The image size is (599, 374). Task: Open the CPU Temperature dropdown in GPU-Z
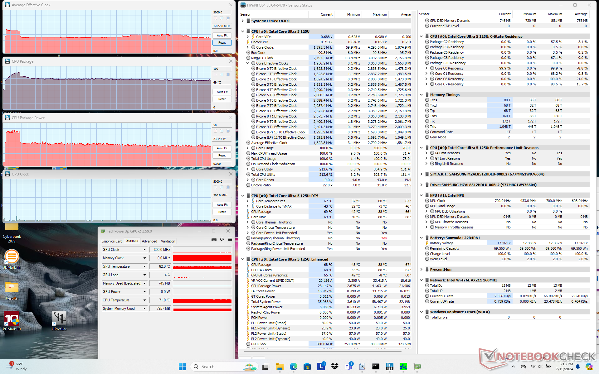click(144, 300)
